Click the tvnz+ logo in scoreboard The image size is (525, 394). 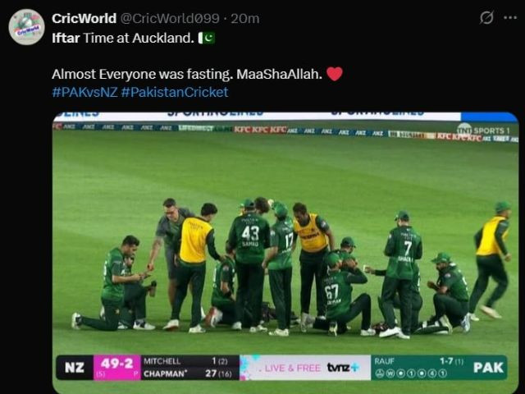343,368
